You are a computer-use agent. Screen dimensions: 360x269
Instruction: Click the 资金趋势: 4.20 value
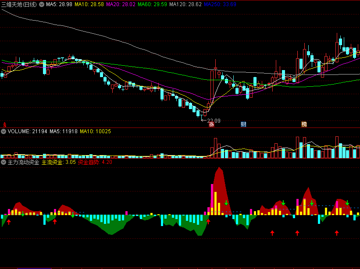[x=95, y=163]
